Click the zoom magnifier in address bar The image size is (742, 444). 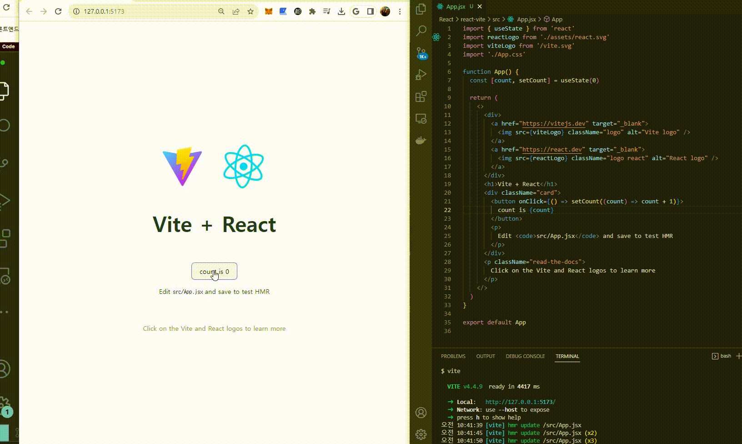(221, 11)
